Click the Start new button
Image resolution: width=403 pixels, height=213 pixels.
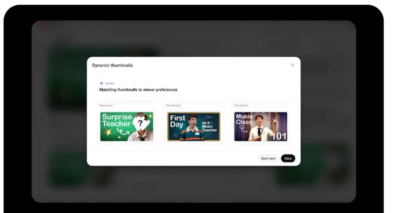[268, 158]
